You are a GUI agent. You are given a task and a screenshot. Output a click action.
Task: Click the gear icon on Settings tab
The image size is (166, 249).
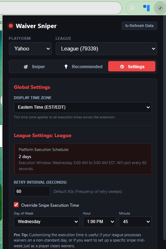point(122,67)
